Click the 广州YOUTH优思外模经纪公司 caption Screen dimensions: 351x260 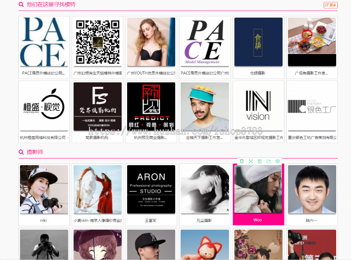(151, 73)
